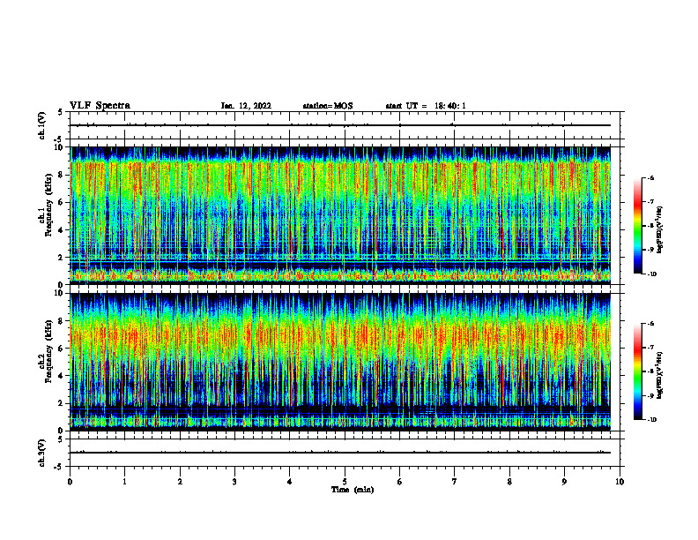Click time axis tick label '9'
Screen dimensions: 698x540
pos(564,482)
